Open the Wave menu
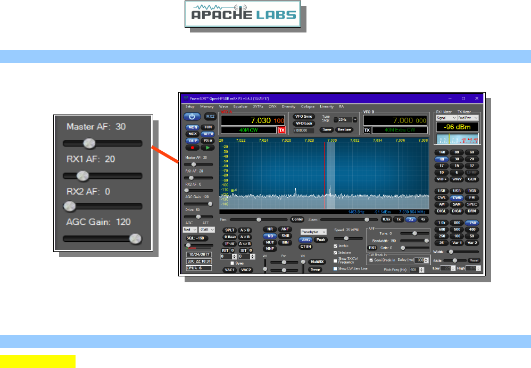531x368 pixels. 223,107
